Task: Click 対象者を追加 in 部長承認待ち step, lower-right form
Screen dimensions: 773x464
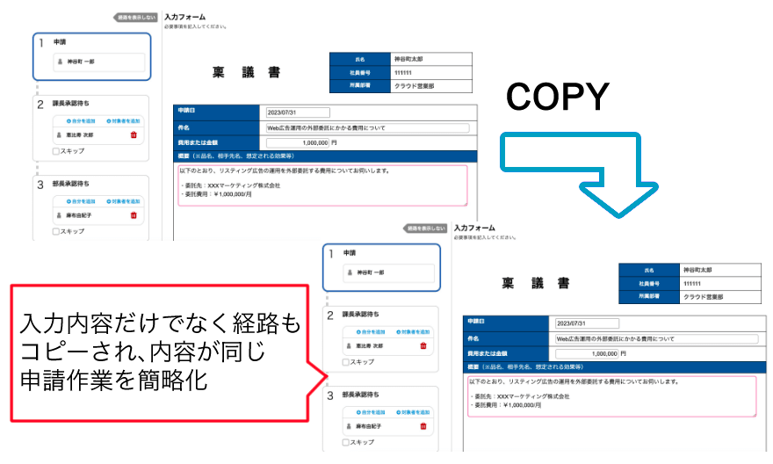Action: pos(413,412)
